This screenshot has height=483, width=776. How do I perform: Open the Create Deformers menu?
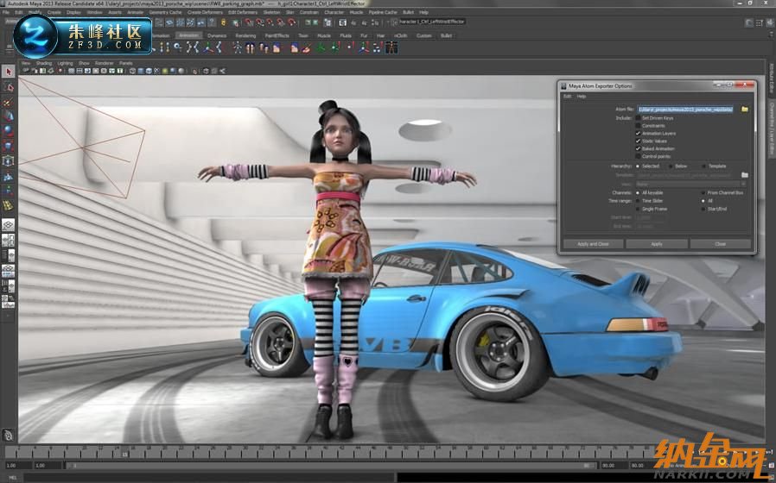pos(205,12)
